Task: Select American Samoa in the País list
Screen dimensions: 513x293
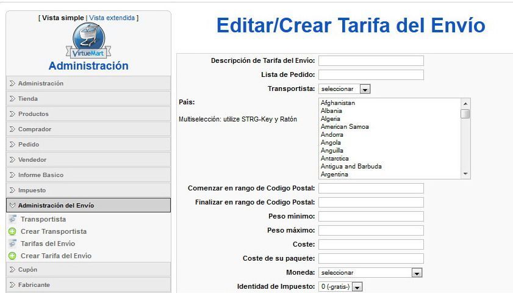Action: pos(345,127)
